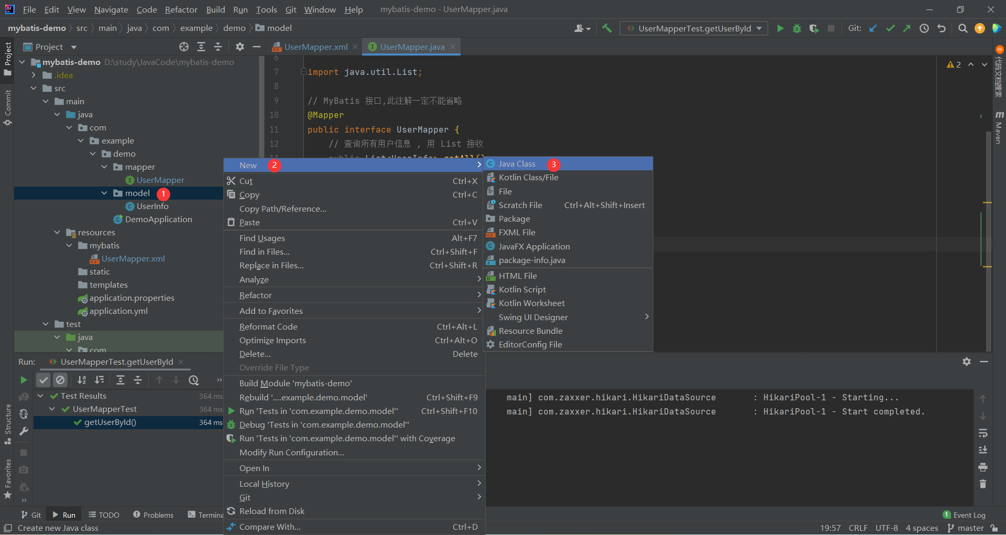Click Refactor in the context menu

[x=354, y=295]
